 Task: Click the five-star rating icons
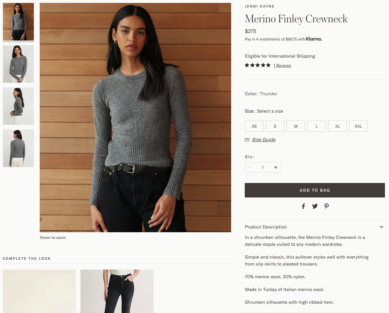tap(257, 65)
